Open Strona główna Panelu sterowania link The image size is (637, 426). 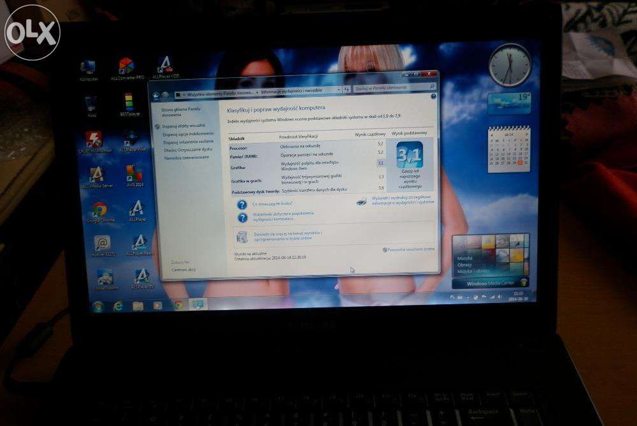click(x=181, y=112)
